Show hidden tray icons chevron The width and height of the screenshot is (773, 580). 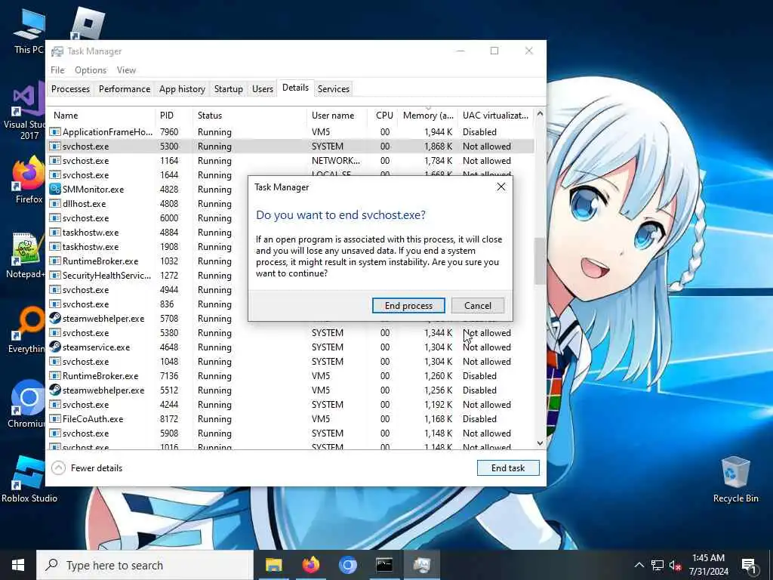tap(639, 565)
